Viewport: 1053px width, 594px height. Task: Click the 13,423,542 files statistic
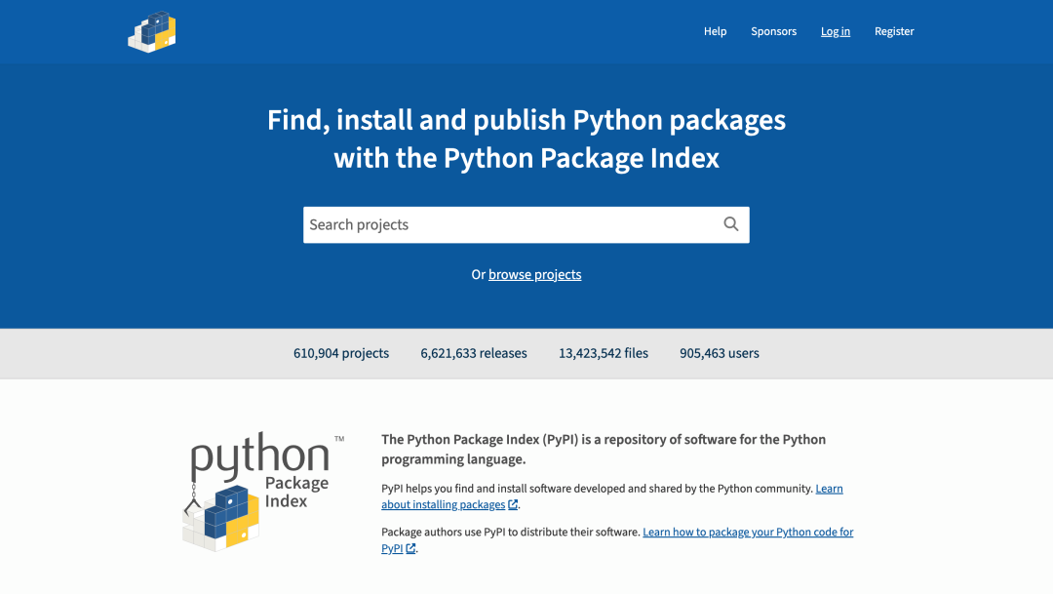[604, 353]
